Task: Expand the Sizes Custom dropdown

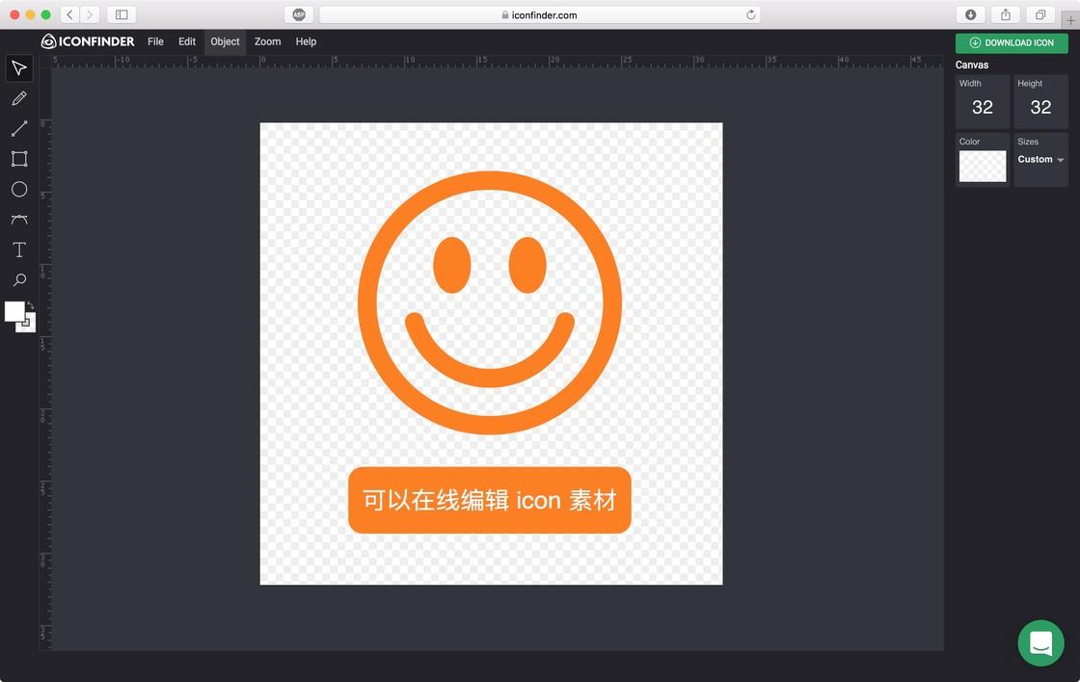Action: point(1040,159)
